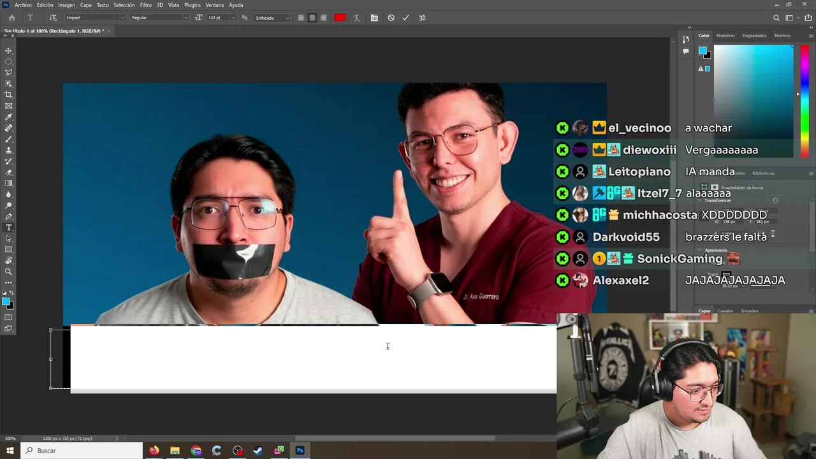Select the Gradient tool

point(9,184)
